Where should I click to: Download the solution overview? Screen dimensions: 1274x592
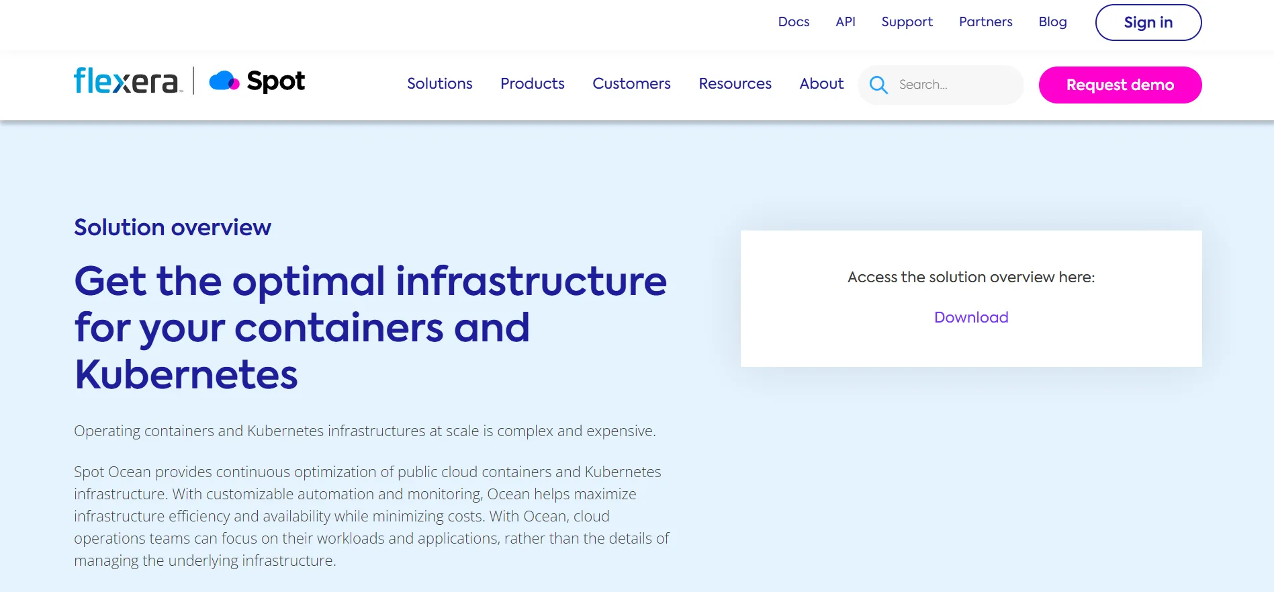click(x=971, y=317)
